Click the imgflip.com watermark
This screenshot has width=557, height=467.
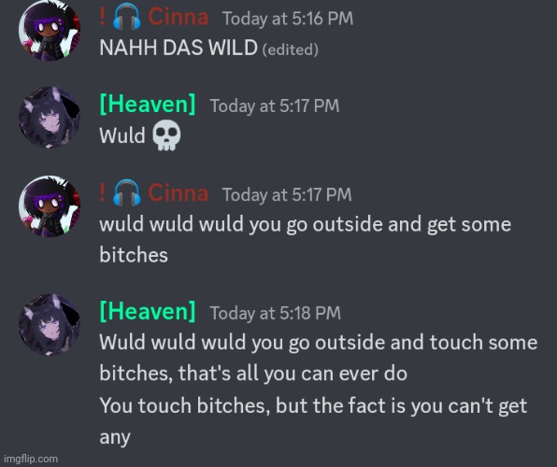click(31, 459)
